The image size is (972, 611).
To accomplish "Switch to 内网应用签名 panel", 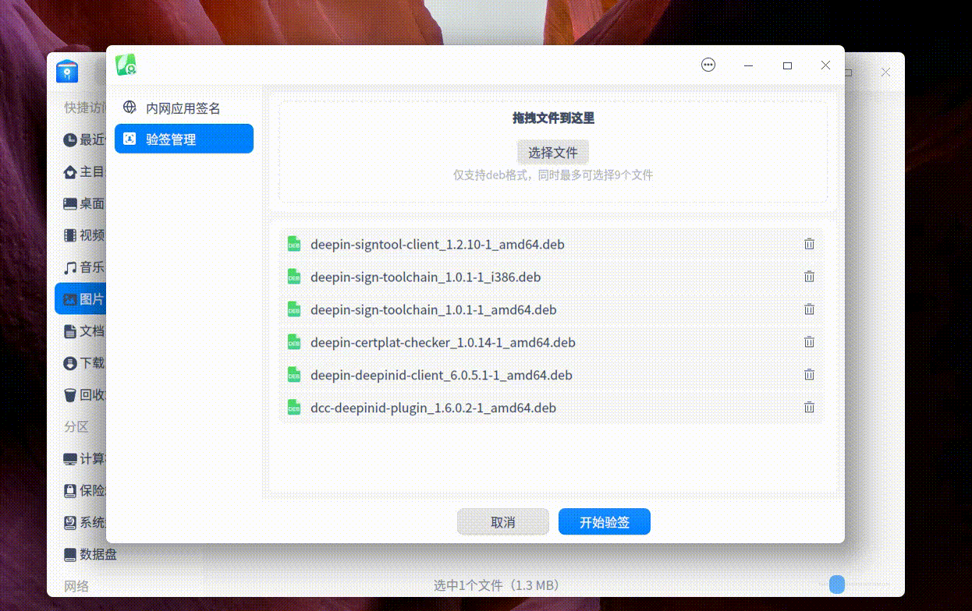I will (x=181, y=108).
